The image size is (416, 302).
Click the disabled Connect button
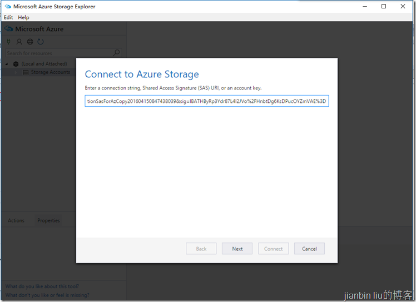tap(273, 249)
